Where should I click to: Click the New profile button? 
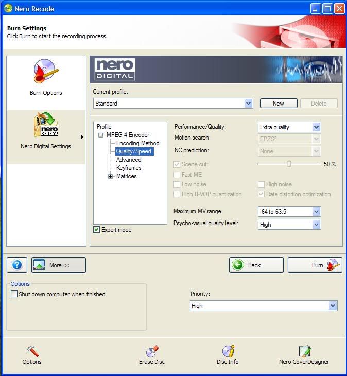tap(279, 104)
